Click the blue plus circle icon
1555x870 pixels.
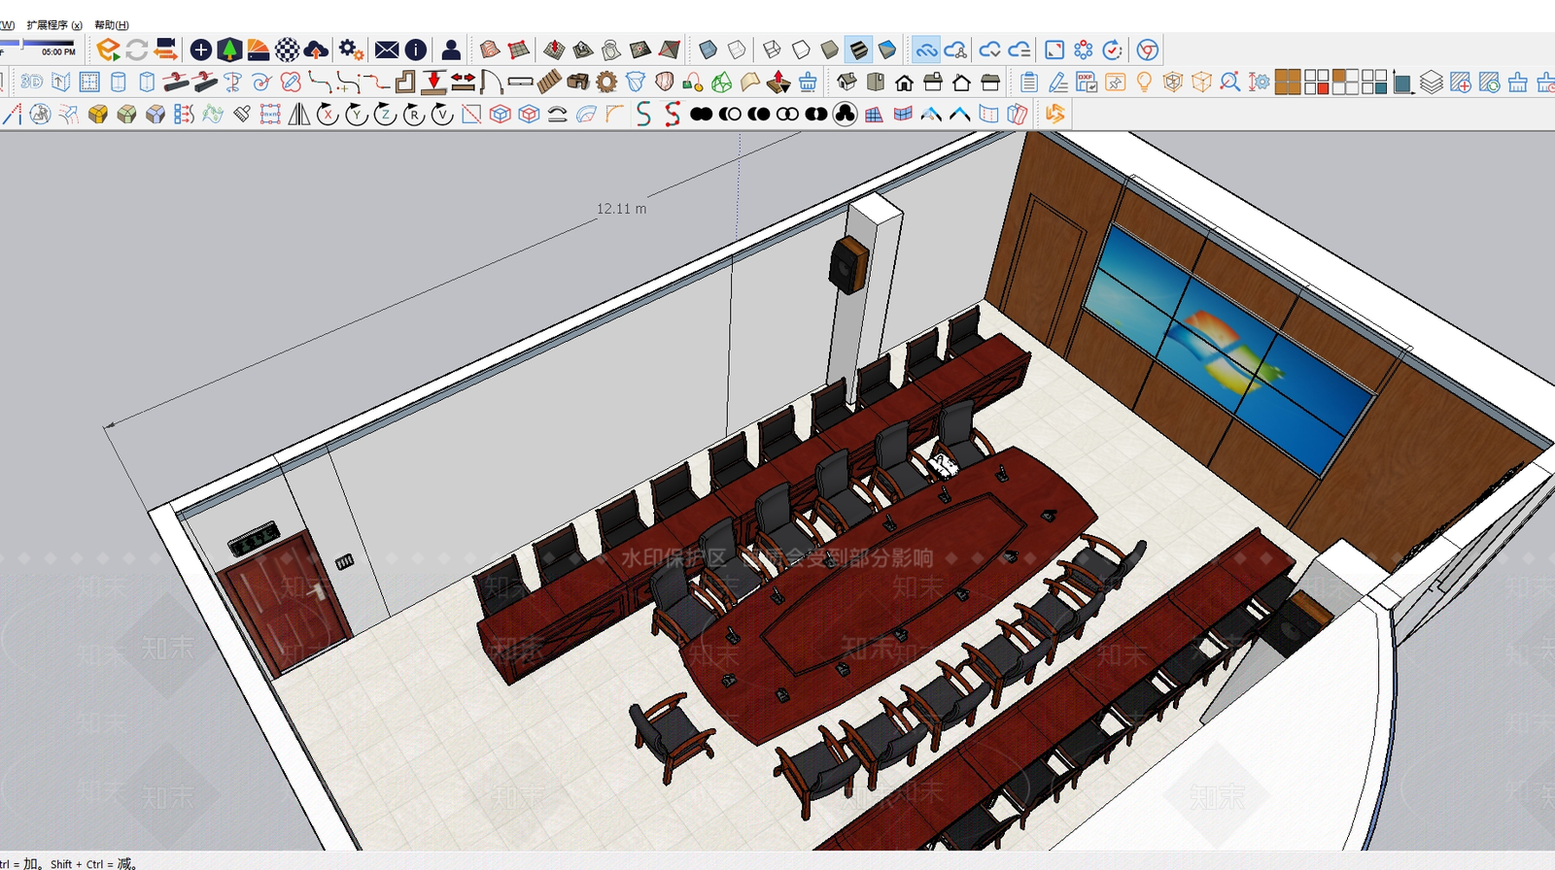(x=201, y=50)
